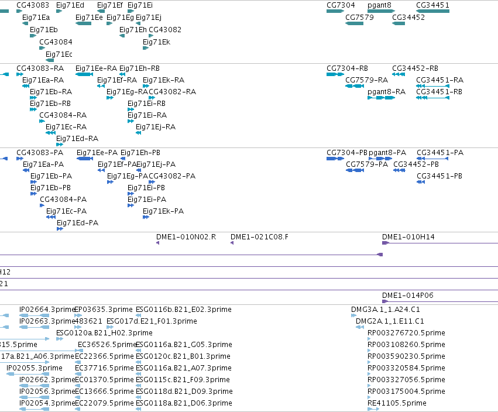Select CG43084-RA transcript label

[x=63, y=115]
